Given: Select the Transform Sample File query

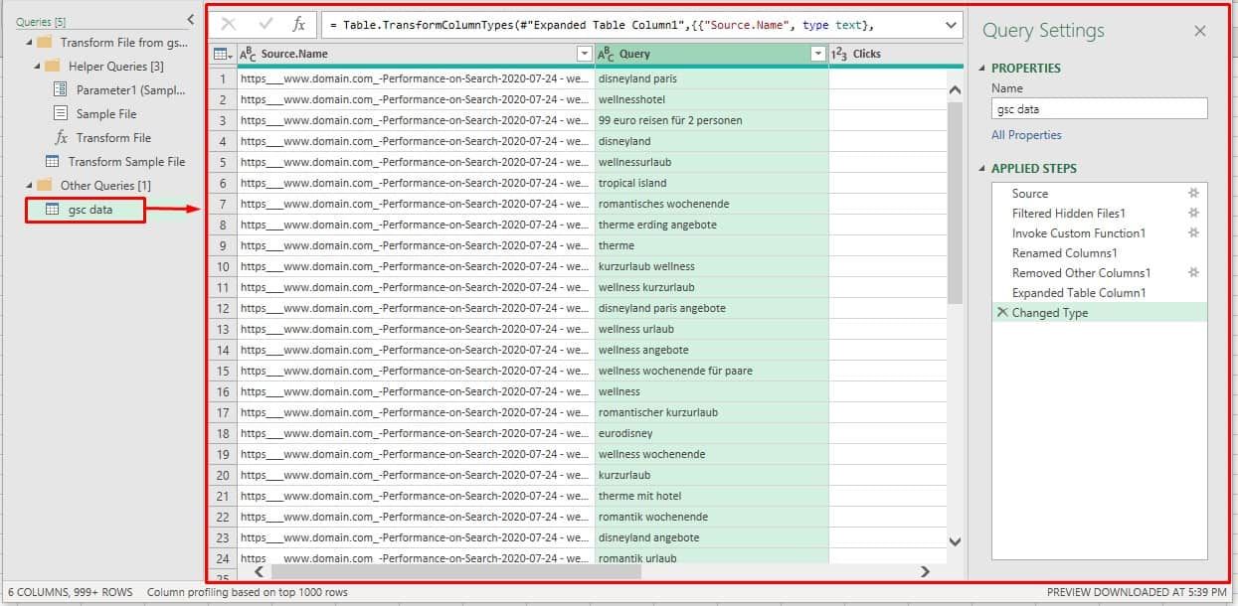Looking at the screenshot, I should (115, 162).
